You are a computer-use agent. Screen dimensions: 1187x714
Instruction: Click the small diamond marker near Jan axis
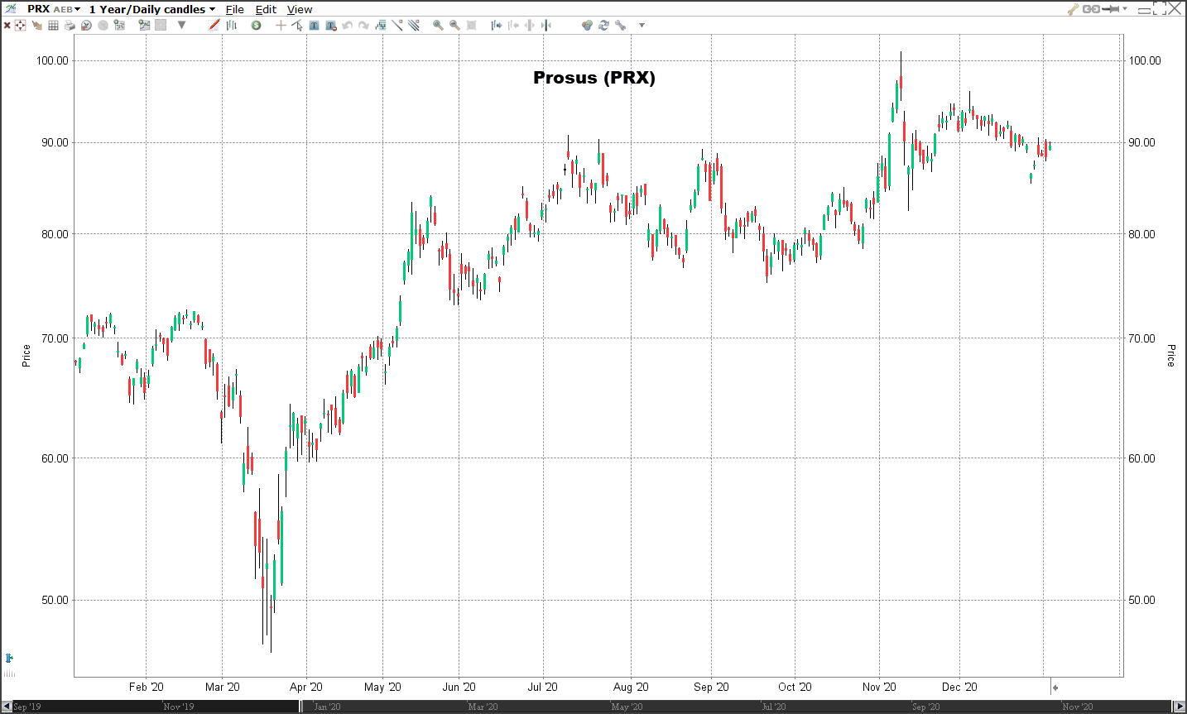tap(1055, 688)
